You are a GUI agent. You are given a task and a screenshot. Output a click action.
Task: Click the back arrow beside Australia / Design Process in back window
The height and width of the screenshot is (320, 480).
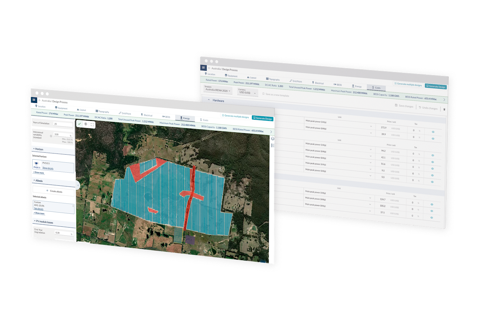click(x=209, y=68)
